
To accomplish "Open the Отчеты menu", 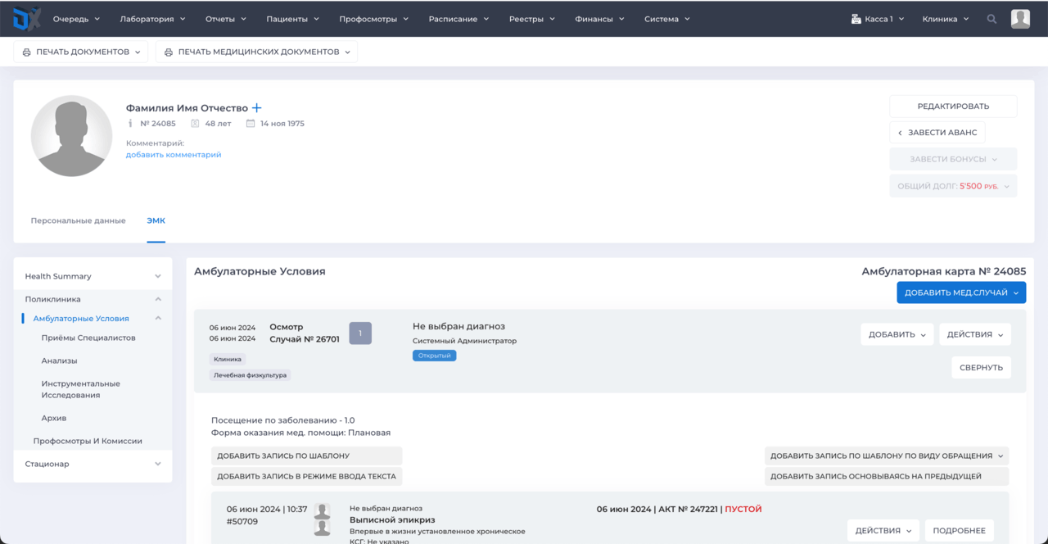I will (x=226, y=19).
